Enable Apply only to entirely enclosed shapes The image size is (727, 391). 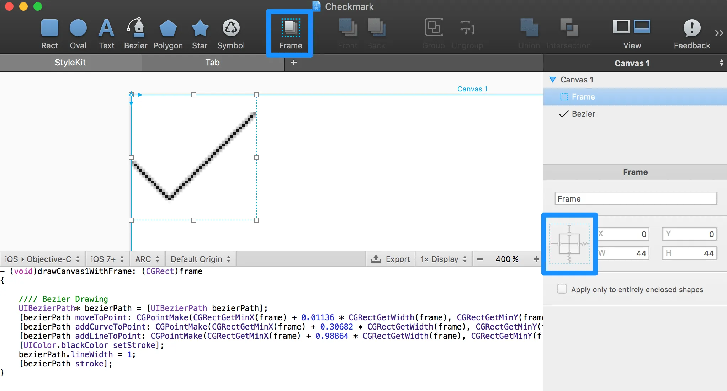pos(561,289)
